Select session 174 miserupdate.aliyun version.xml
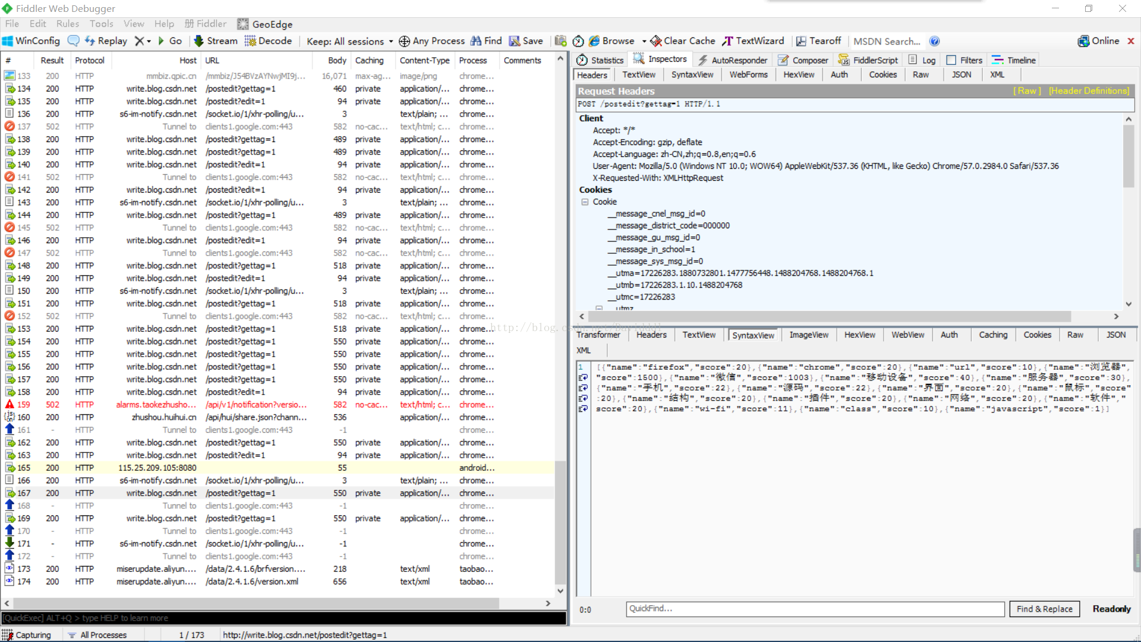This screenshot has width=1141, height=642. click(278, 581)
